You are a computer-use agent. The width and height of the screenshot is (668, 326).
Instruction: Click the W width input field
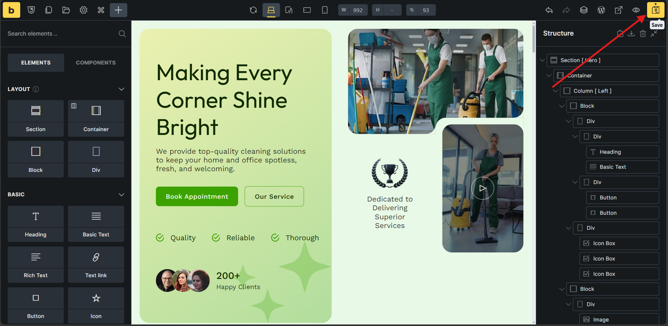[358, 10]
